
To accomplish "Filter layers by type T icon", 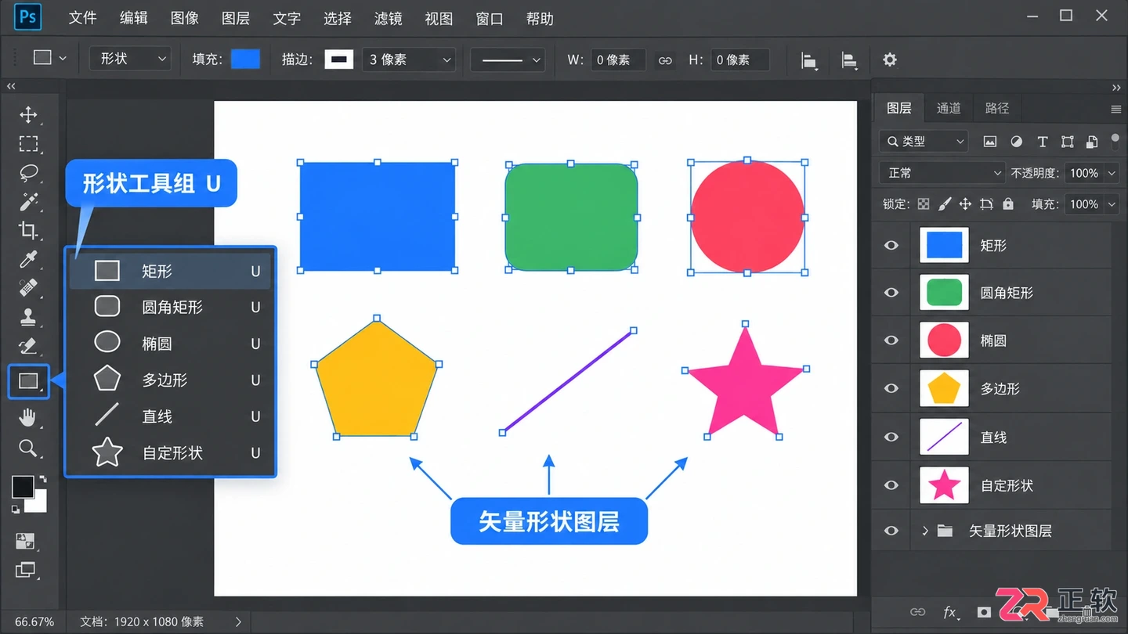I will coord(1042,142).
